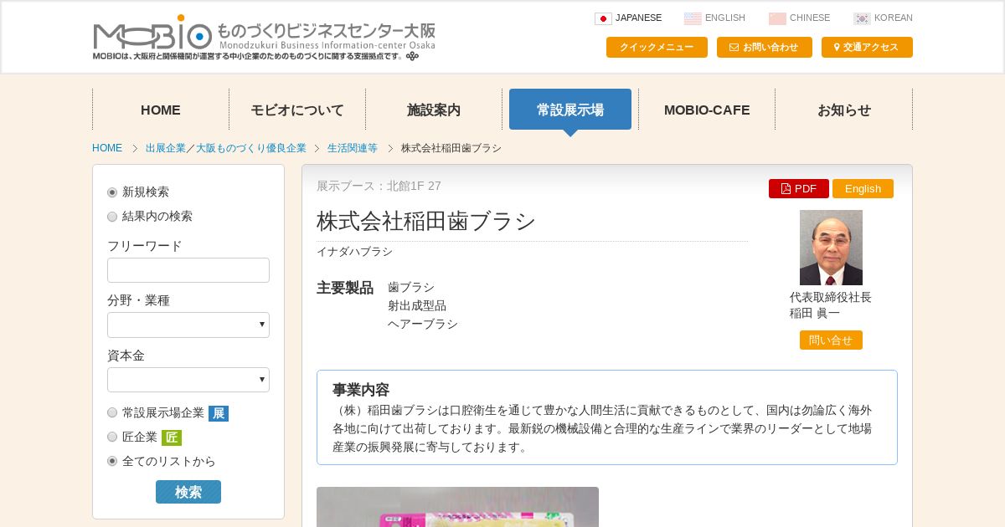Click the toothbrush product image
Screen dimensions: 1005x527
457,507
